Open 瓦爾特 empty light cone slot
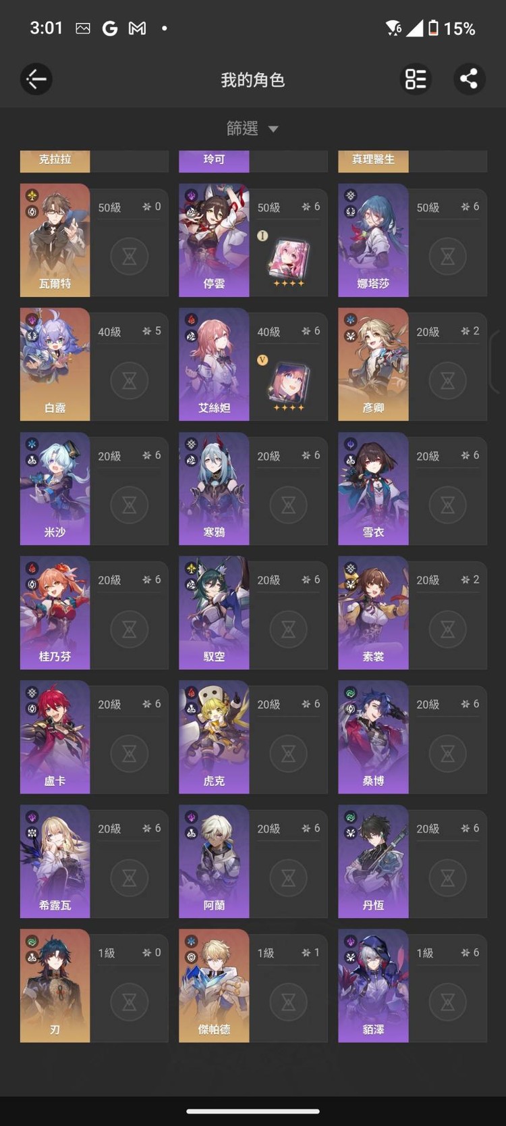The image size is (506, 1126). click(130, 257)
